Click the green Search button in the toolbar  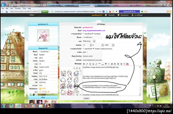[x=45, y=12]
